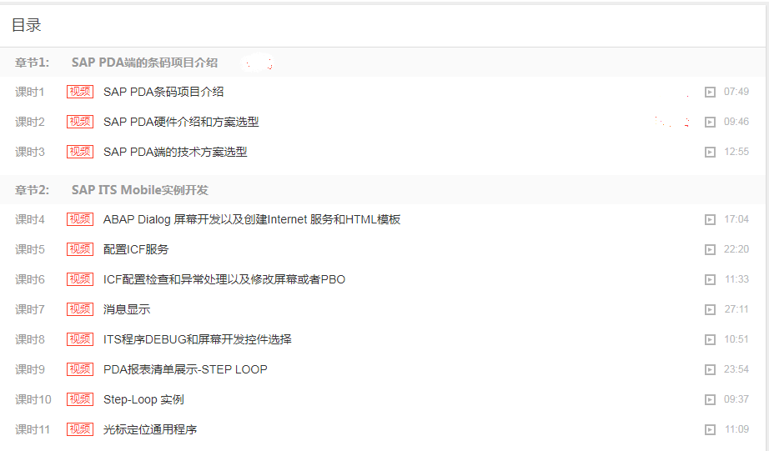Click play icon next to 12:55
Viewport: 769px width, 451px height.
point(710,152)
